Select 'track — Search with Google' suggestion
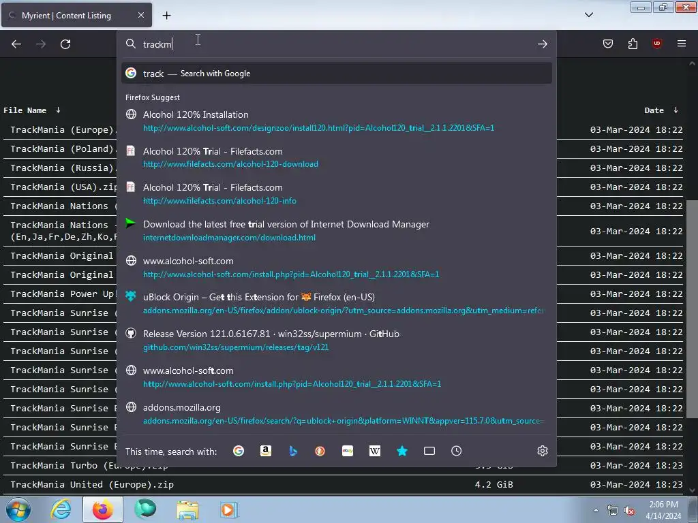The image size is (698, 523). click(x=337, y=74)
